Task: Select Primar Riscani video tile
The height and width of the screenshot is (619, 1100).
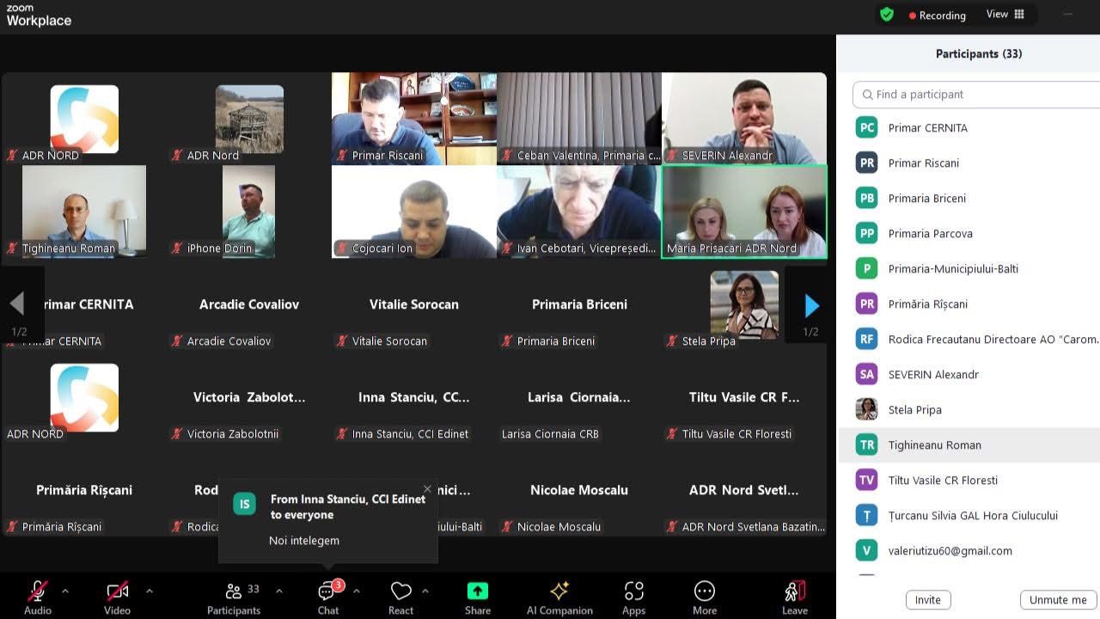Action: [x=414, y=119]
